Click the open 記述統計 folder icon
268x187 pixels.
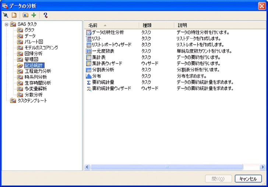click(x=20, y=65)
